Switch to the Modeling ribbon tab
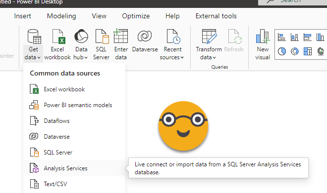The image size is (327, 193). (61, 16)
